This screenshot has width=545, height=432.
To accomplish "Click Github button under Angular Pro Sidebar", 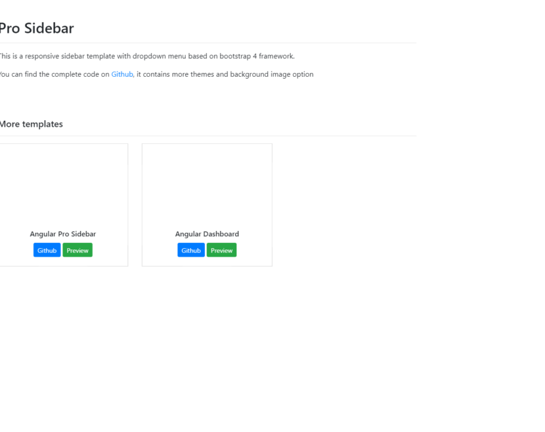I will coord(47,250).
